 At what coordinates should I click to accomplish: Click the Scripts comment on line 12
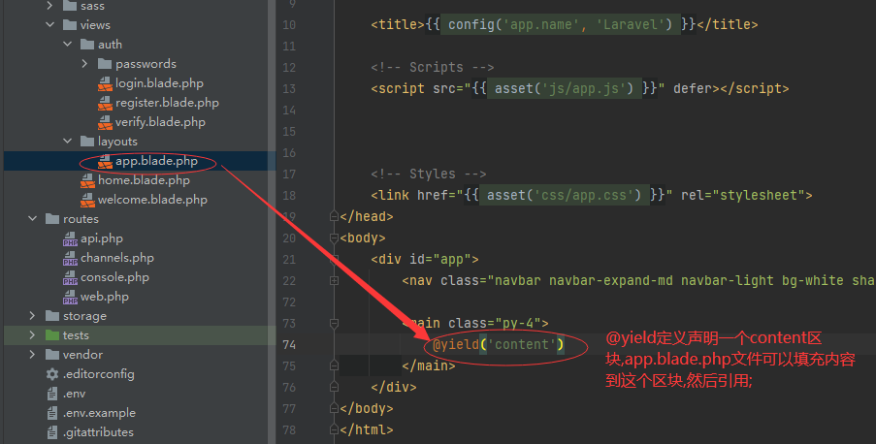point(433,68)
